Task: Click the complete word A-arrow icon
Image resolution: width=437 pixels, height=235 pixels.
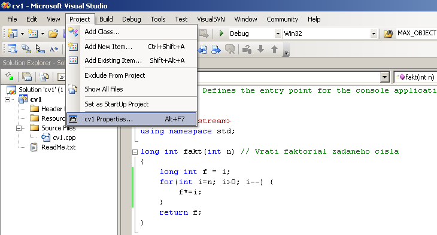Action: click(53, 49)
